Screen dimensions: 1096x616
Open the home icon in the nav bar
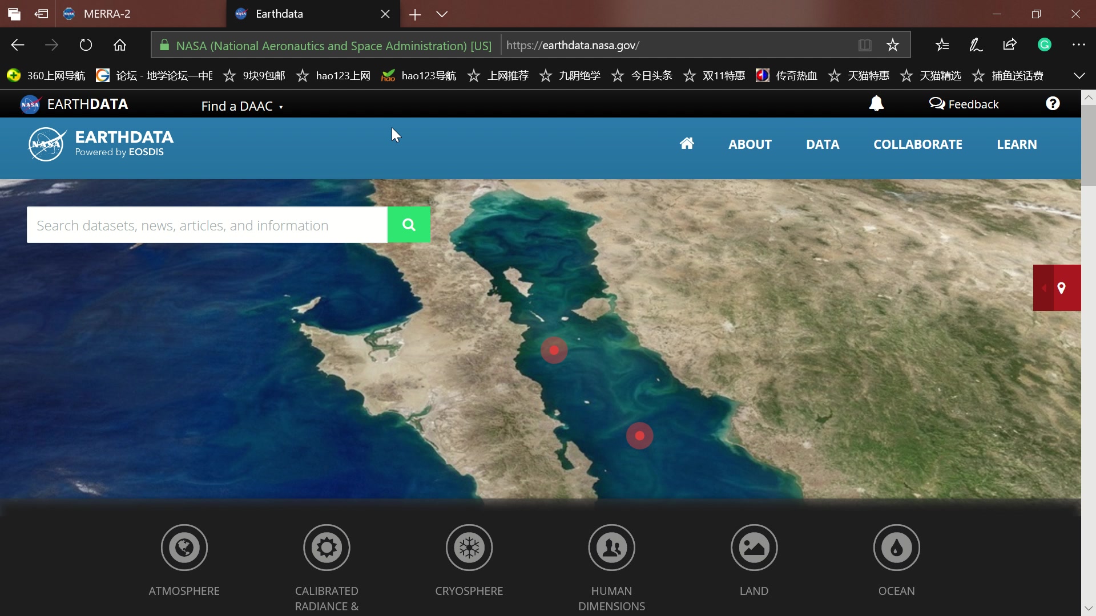pos(687,144)
